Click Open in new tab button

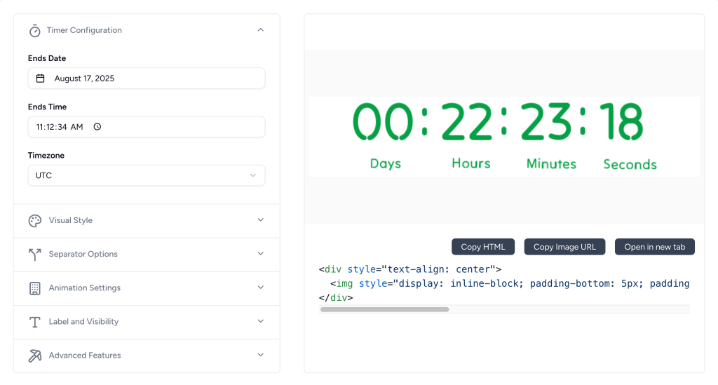pos(655,247)
